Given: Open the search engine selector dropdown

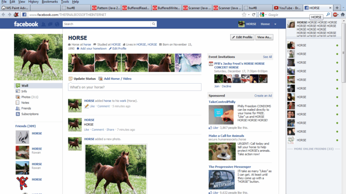Looking at the screenshot, I should [x=266, y=15].
